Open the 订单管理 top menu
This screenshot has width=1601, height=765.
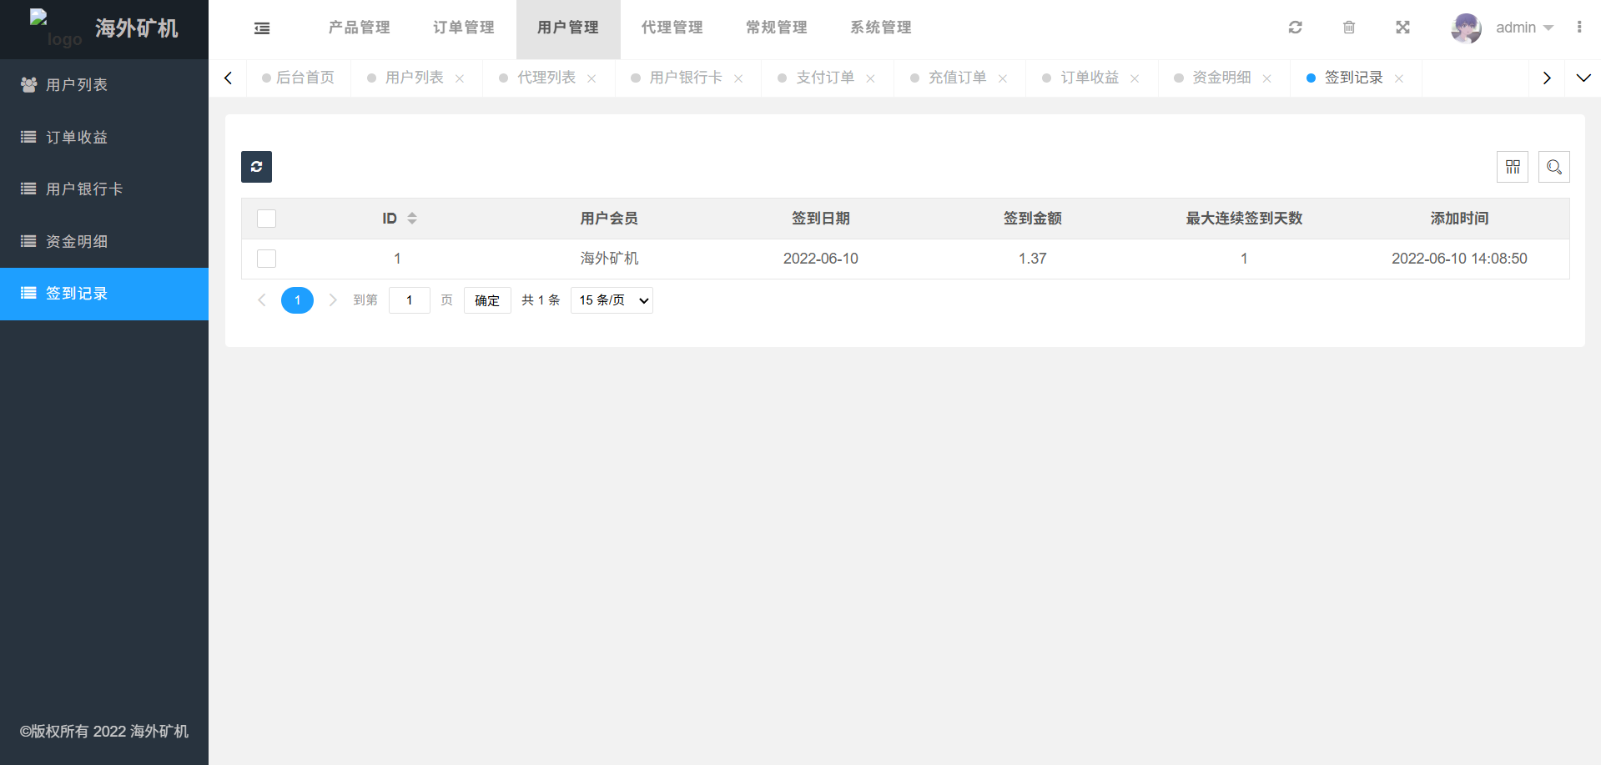point(463,28)
